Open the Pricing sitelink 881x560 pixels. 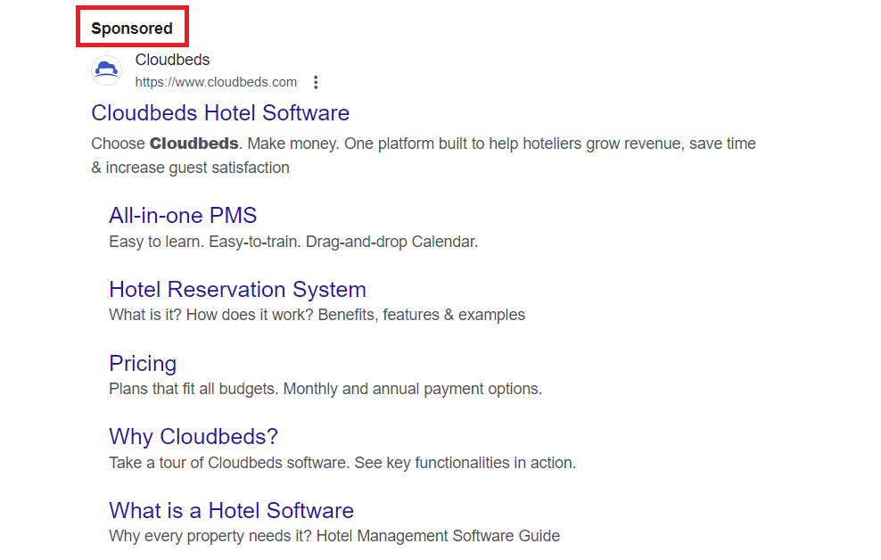click(143, 364)
